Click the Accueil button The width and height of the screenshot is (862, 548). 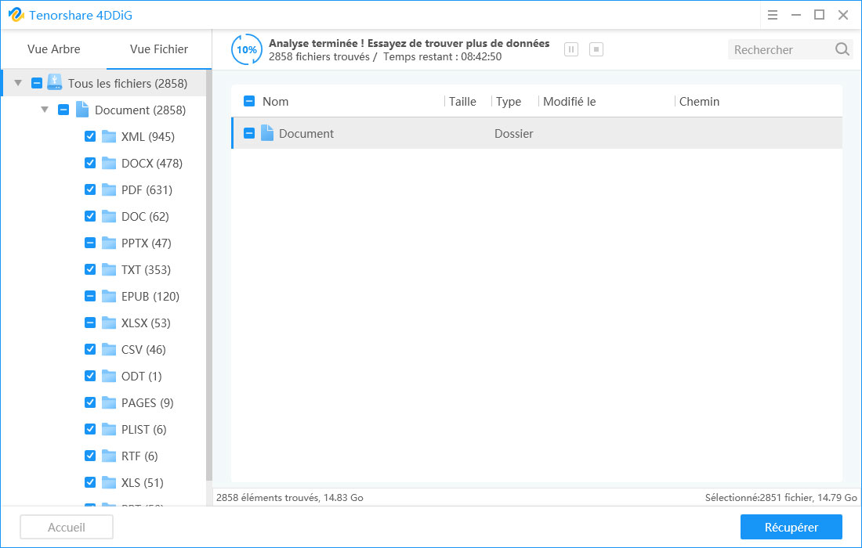[x=67, y=527]
